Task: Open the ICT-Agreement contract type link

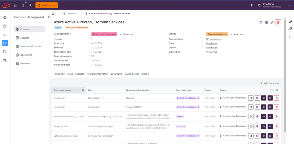Action: click(x=214, y=39)
